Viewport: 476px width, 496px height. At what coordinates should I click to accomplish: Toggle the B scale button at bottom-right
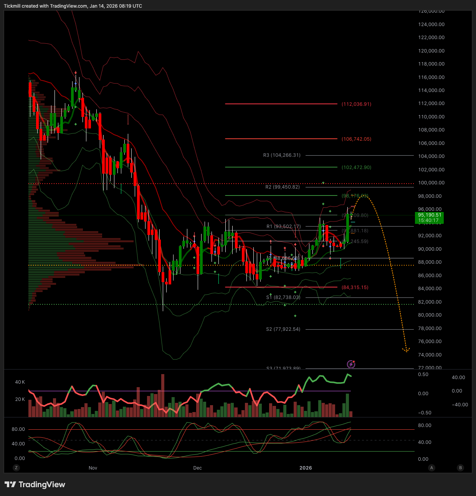pyautogui.click(x=460, y=468)
